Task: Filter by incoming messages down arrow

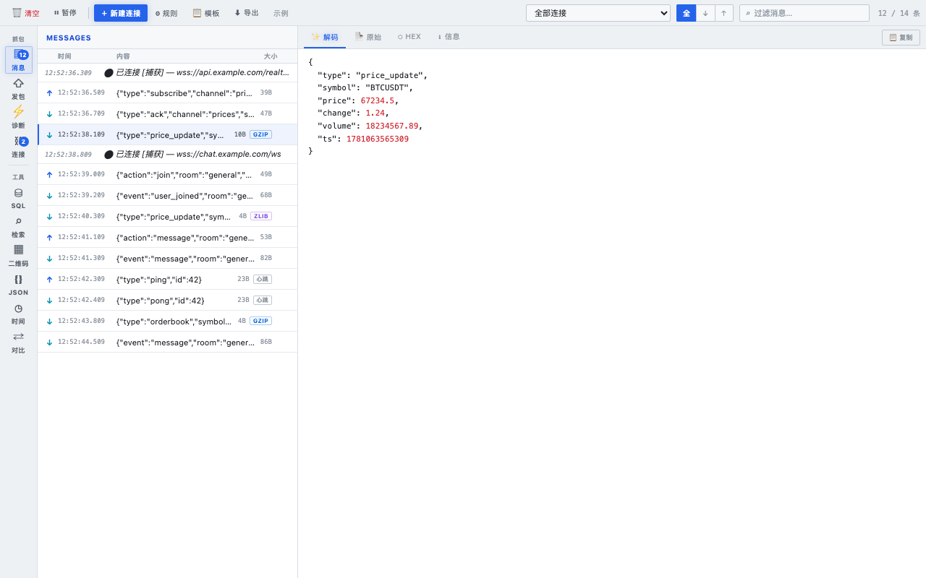Action: [x=705, y=13]
